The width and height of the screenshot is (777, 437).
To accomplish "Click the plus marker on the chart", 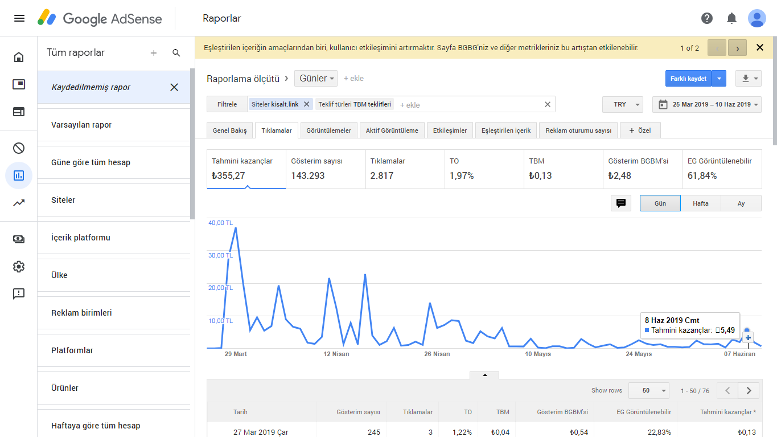I will click(748, 338).
